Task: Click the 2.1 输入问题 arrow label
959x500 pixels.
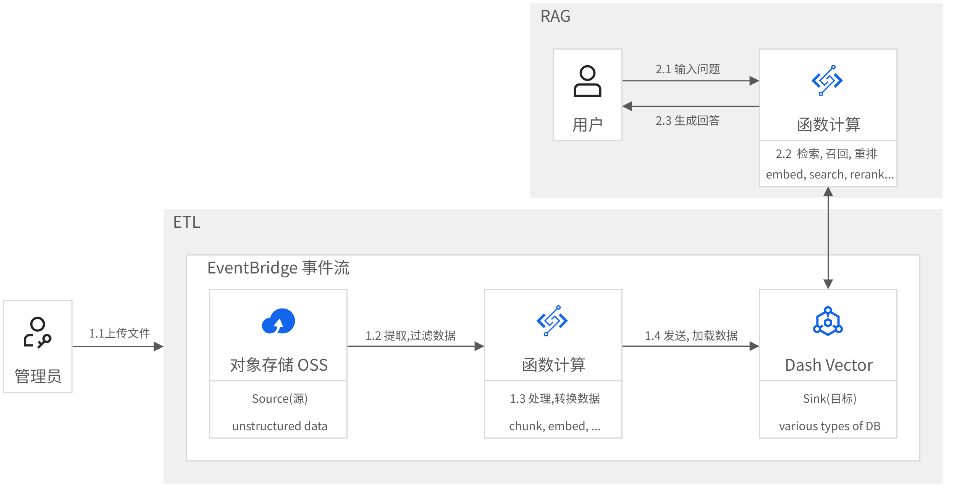Action: (687, 69)
